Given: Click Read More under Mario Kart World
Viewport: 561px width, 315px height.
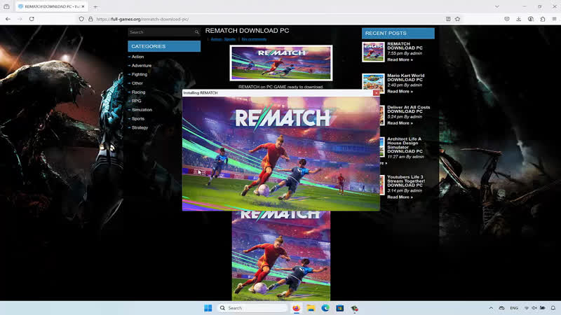Looking at the screenshot, I should pos(400,92).
